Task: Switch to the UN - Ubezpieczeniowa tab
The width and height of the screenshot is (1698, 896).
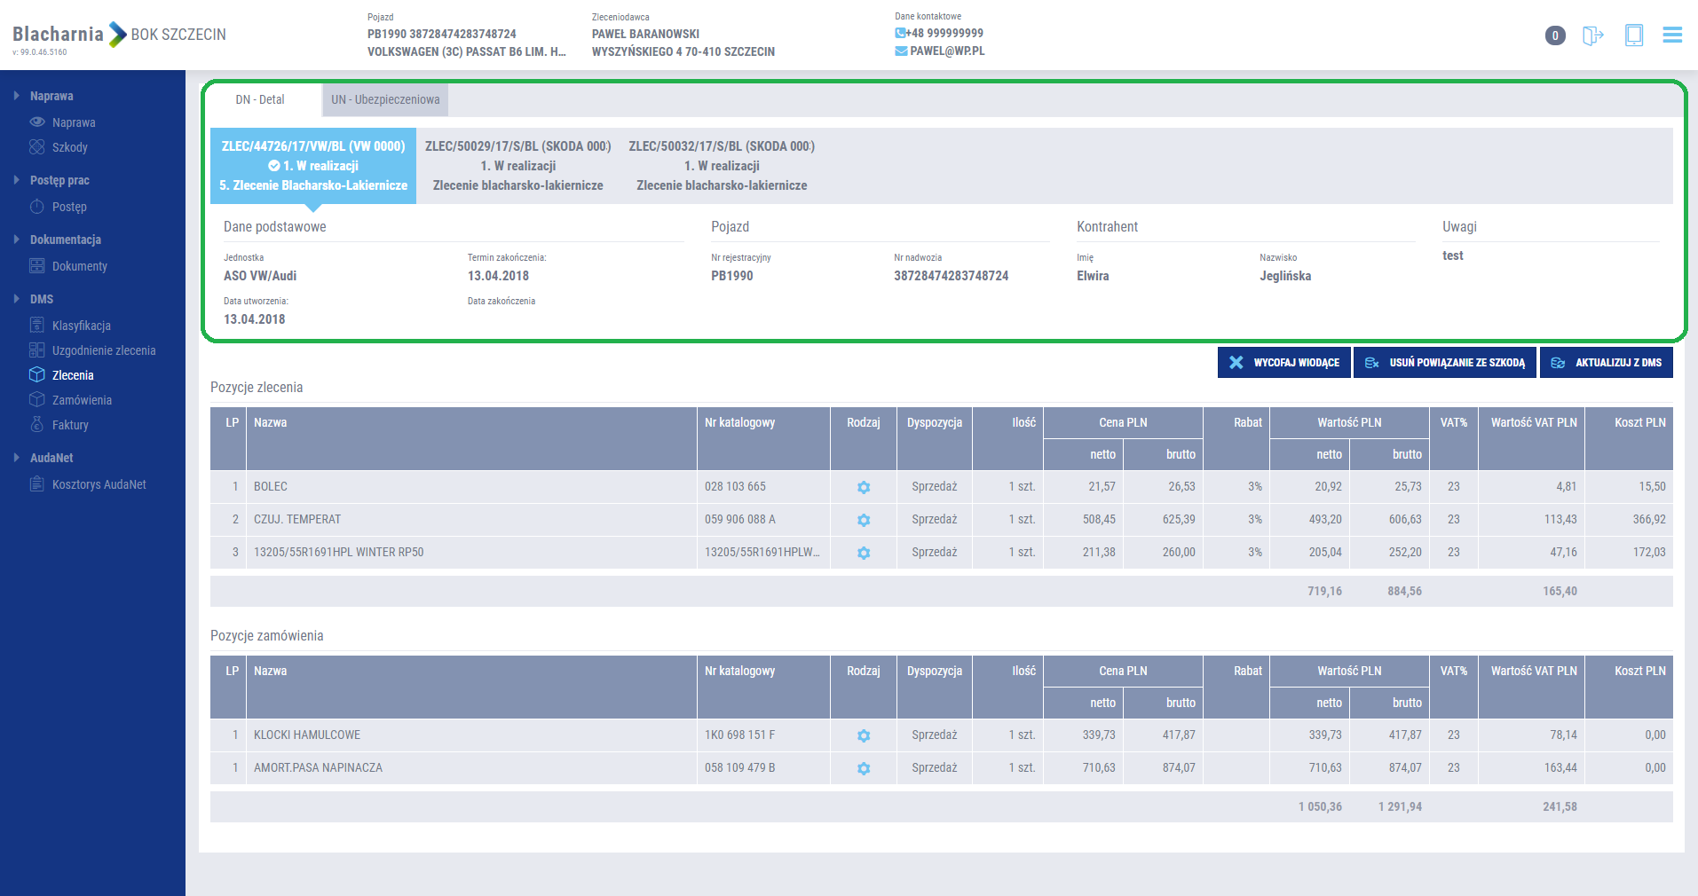Action: (x=385, y=100)
